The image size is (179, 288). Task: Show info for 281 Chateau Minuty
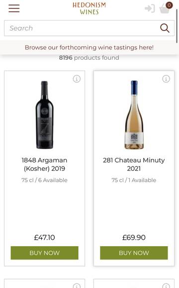click(x=166, y=79)
